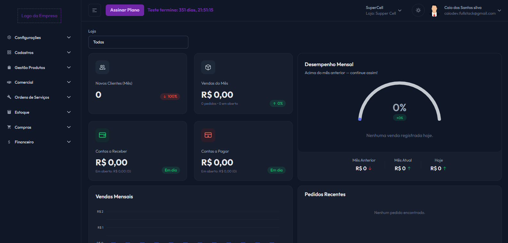This screenshot has width=508, height=243.
Task: Open the Financeiro menu item
Action: (x=24, y=142)
